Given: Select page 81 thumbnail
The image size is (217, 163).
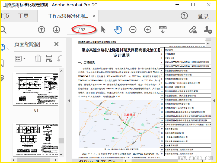Looking at the screenshot, I should 36,89.
